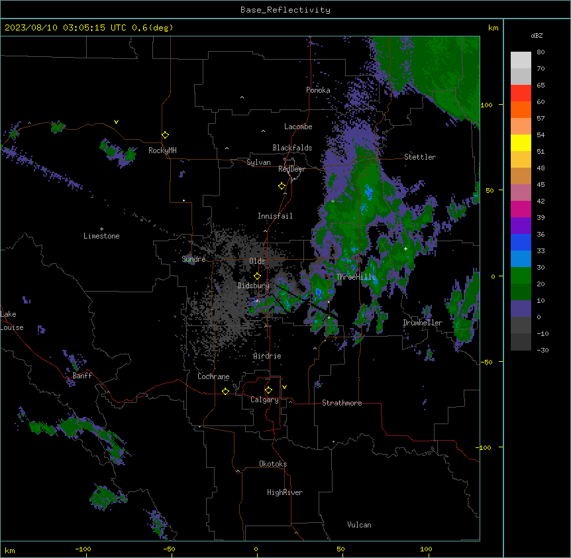Select the -50 tick on right axis
The image size is (571, 558).
coord(486,362)
